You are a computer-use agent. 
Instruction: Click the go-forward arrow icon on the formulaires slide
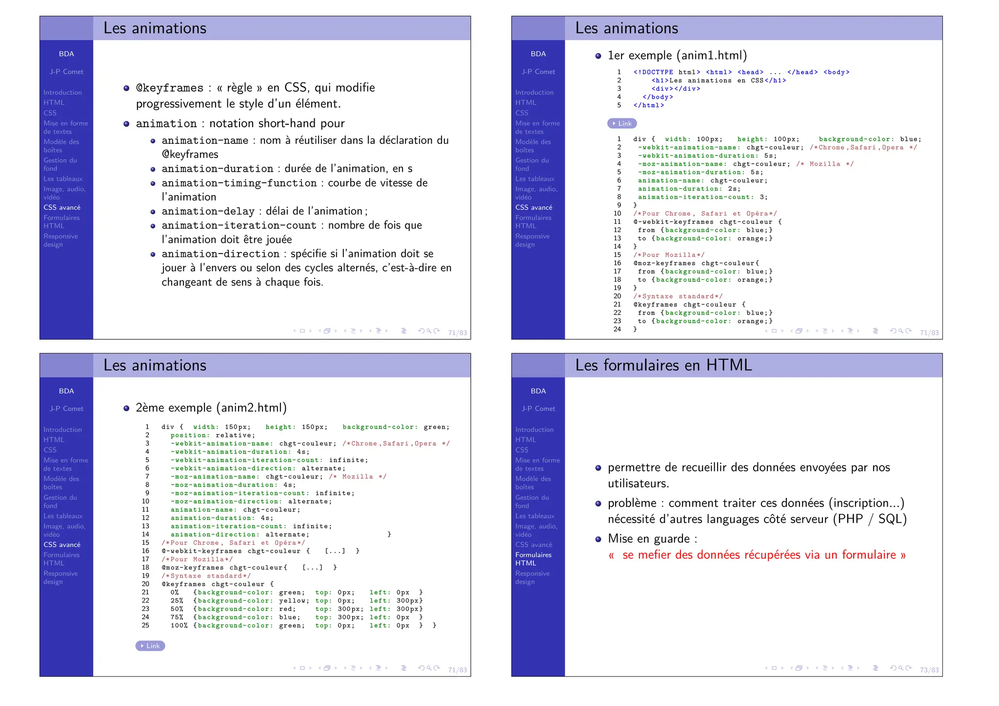click(x=909, y=668)
